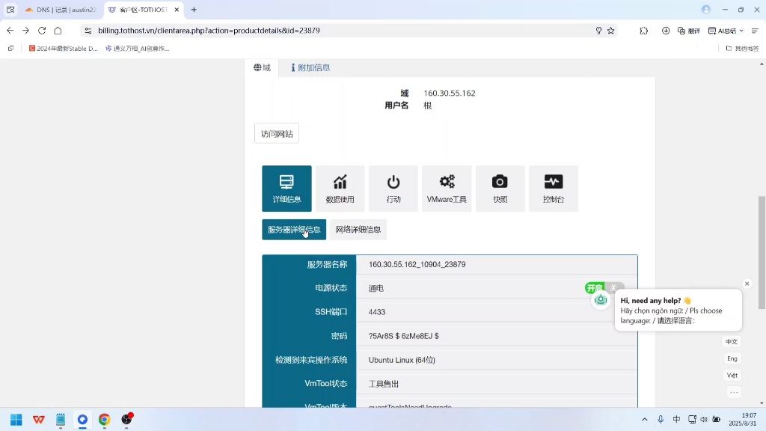Open the notepad app in taskbar
This screenshot has width=766, height=431.
(61, 419)
